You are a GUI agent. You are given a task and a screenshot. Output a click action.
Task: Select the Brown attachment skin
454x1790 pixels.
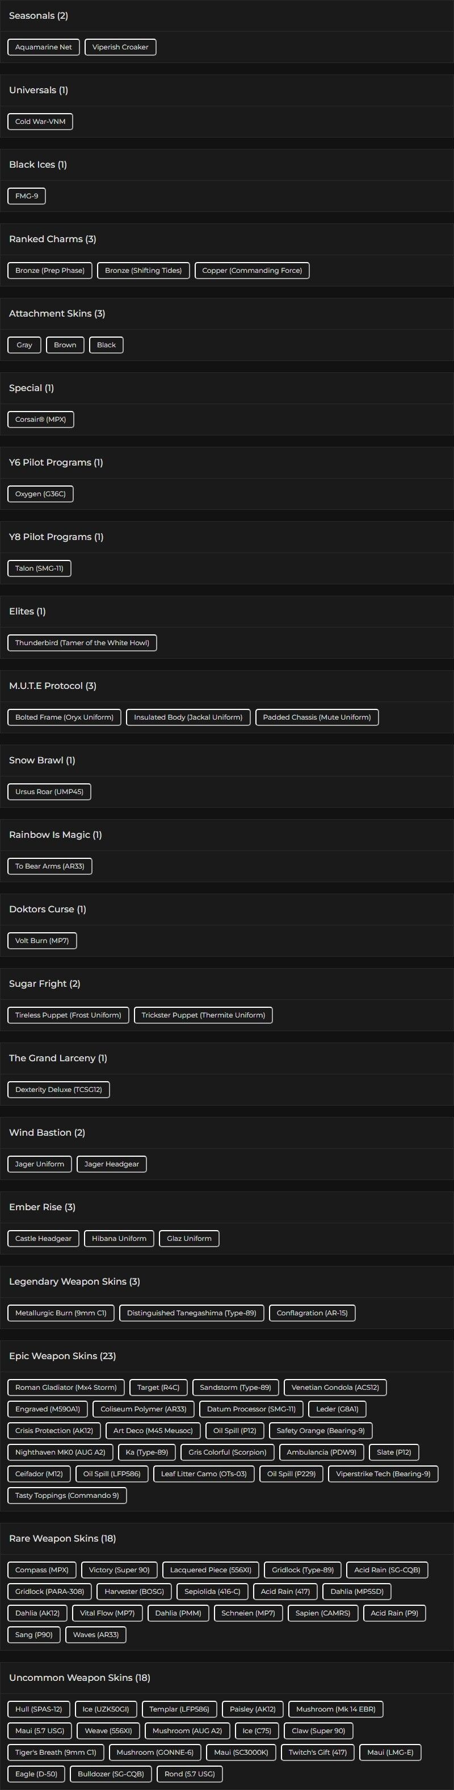[x=65, y=344]
